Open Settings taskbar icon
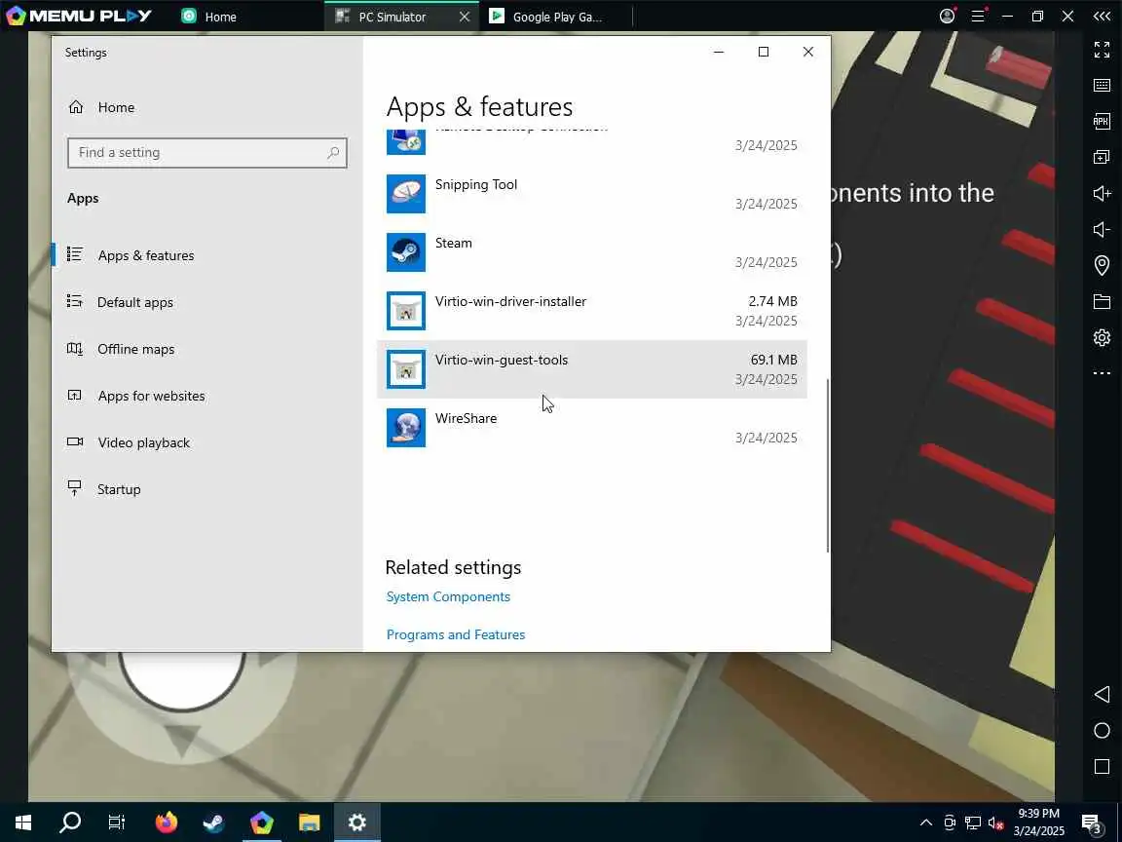The image size is (1122, 842). point(356,822)
